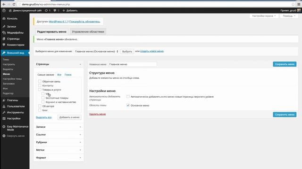Collapse sidebar via Свернуть меню icon
The width and height of the screenshot is (302, 169).
coord(4,136)
